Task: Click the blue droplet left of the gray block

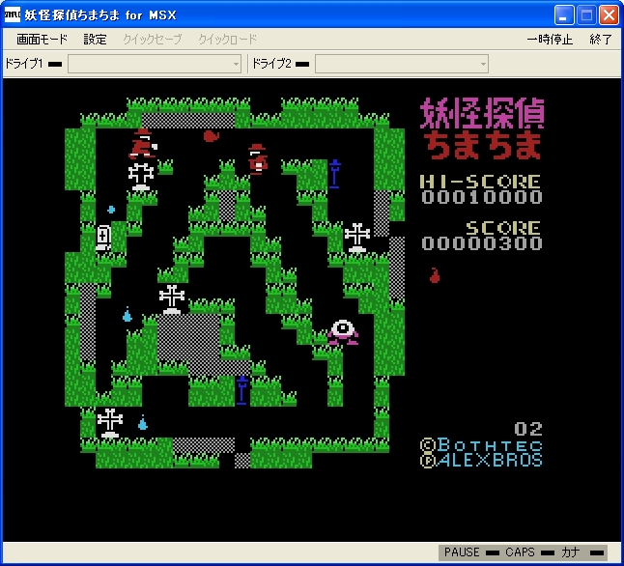Action: pyautogui.click(x=127, y=315)
